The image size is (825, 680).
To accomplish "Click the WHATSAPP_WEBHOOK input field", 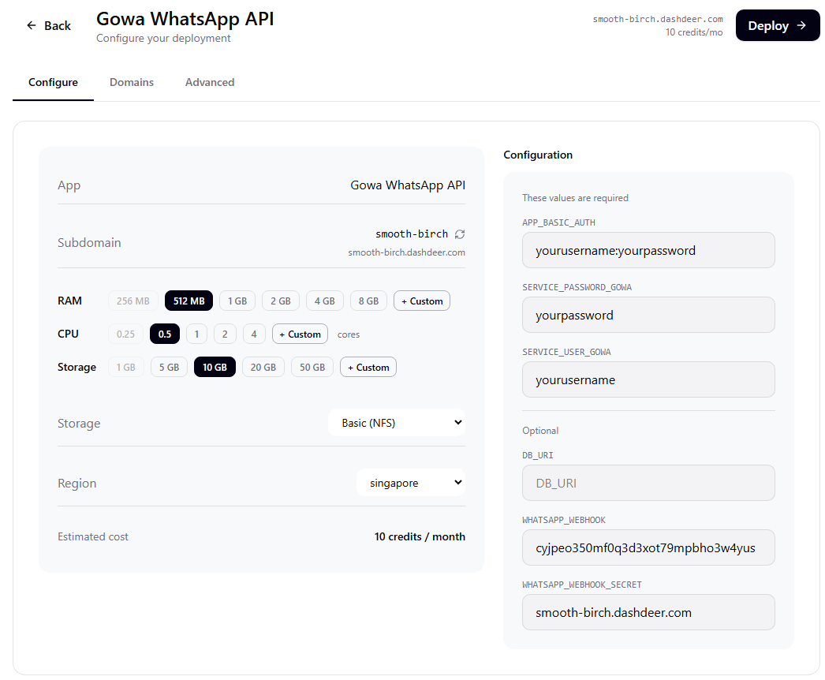I will pos(648,548).
